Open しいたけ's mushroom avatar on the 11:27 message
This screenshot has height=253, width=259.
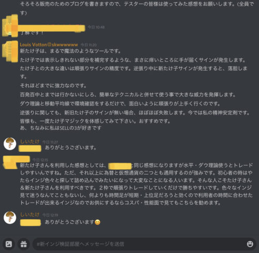10,143
